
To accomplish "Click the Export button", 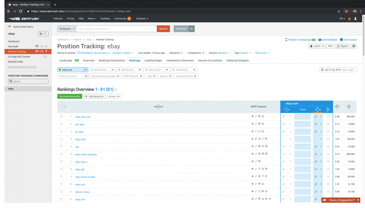I will 343,46.
